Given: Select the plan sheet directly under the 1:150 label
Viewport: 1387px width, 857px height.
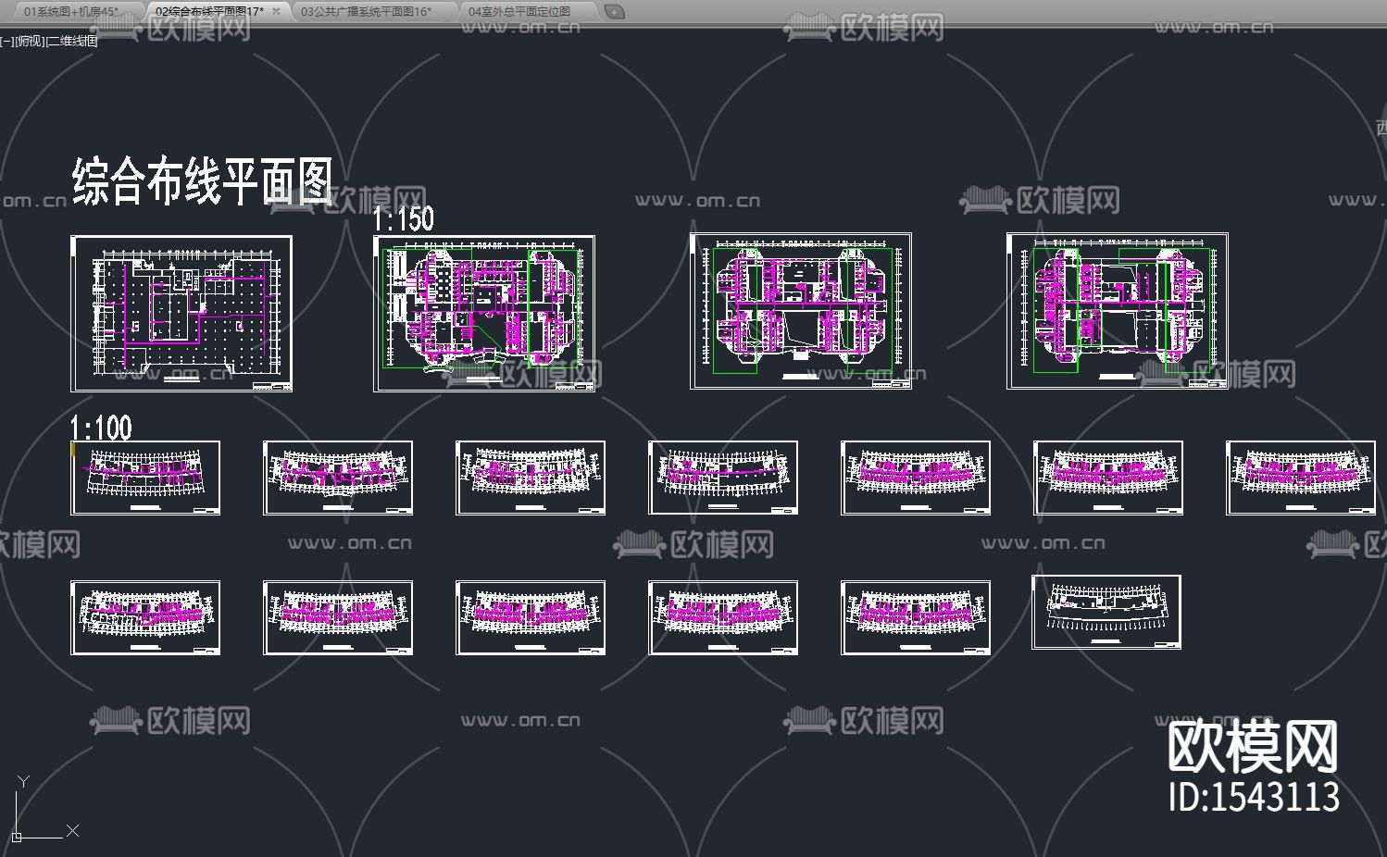Looking at the screenshot, I should pos(483,314).
